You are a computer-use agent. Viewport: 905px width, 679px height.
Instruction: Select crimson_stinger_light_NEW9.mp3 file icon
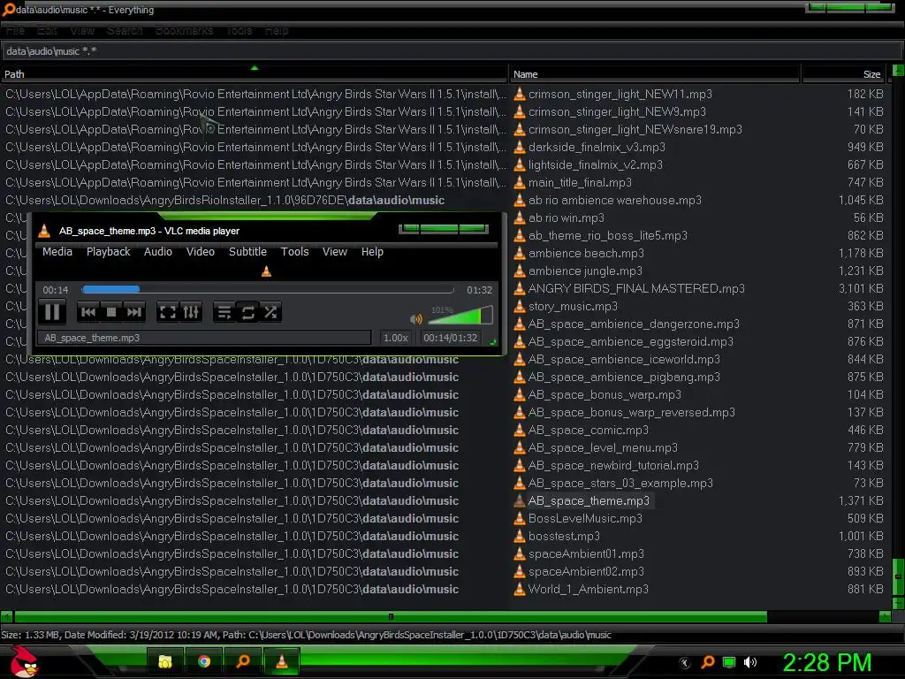coord(520,111)
